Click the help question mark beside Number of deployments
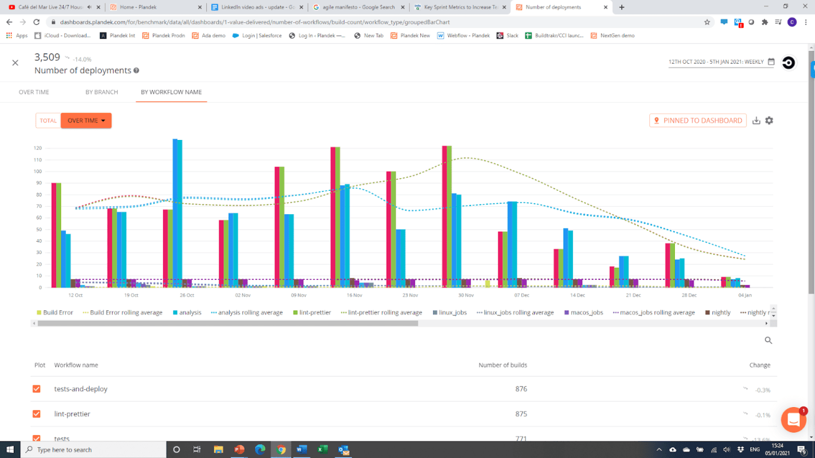Image resolution: width=815 pixels, height=458 pixels. click(137, 71)
